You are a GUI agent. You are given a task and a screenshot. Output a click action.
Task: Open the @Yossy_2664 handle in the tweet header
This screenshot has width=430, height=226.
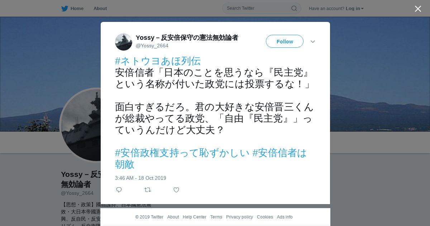(152, 46)
